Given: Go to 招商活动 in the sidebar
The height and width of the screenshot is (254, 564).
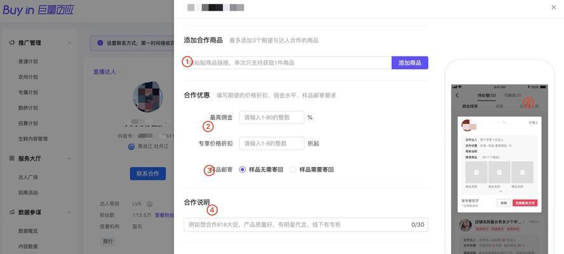Looking at the screenshot, I should pyautogui.click(x=28, y=193).
